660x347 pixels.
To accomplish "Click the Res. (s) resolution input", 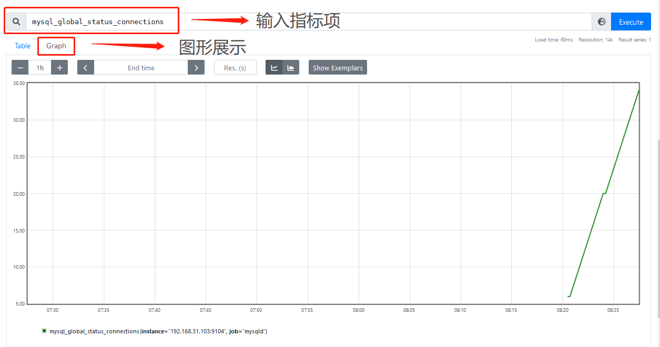I will [x=235, y=68].
